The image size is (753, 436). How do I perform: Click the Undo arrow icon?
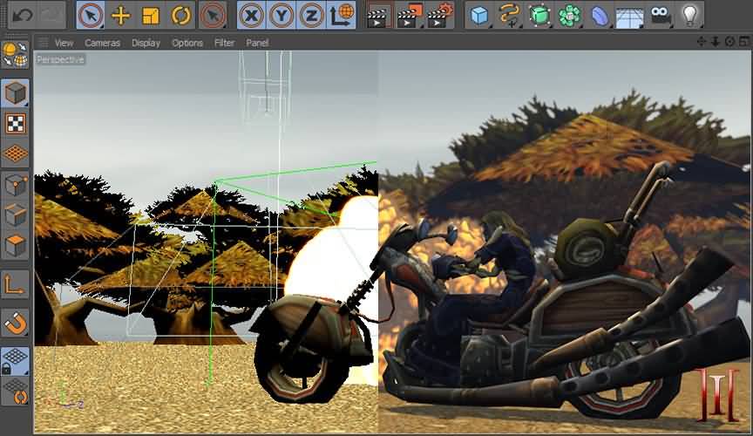pos(23,15)
